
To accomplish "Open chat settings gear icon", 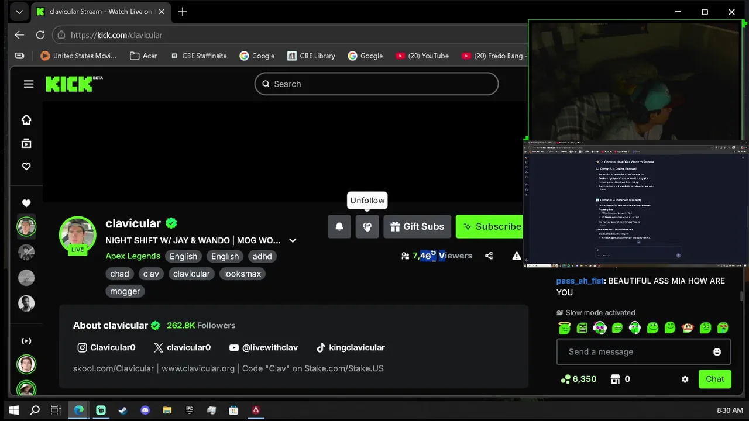I will tap(685, 379).
